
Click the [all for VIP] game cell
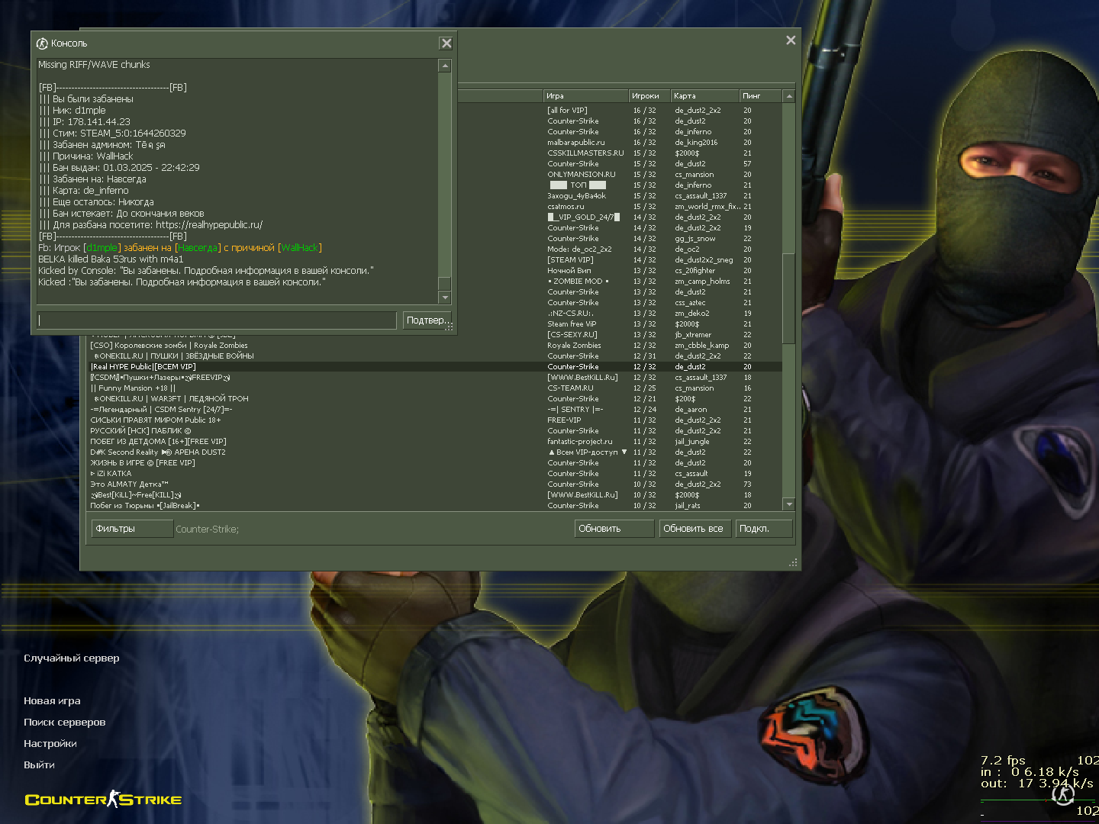click(x=567, y=111)
